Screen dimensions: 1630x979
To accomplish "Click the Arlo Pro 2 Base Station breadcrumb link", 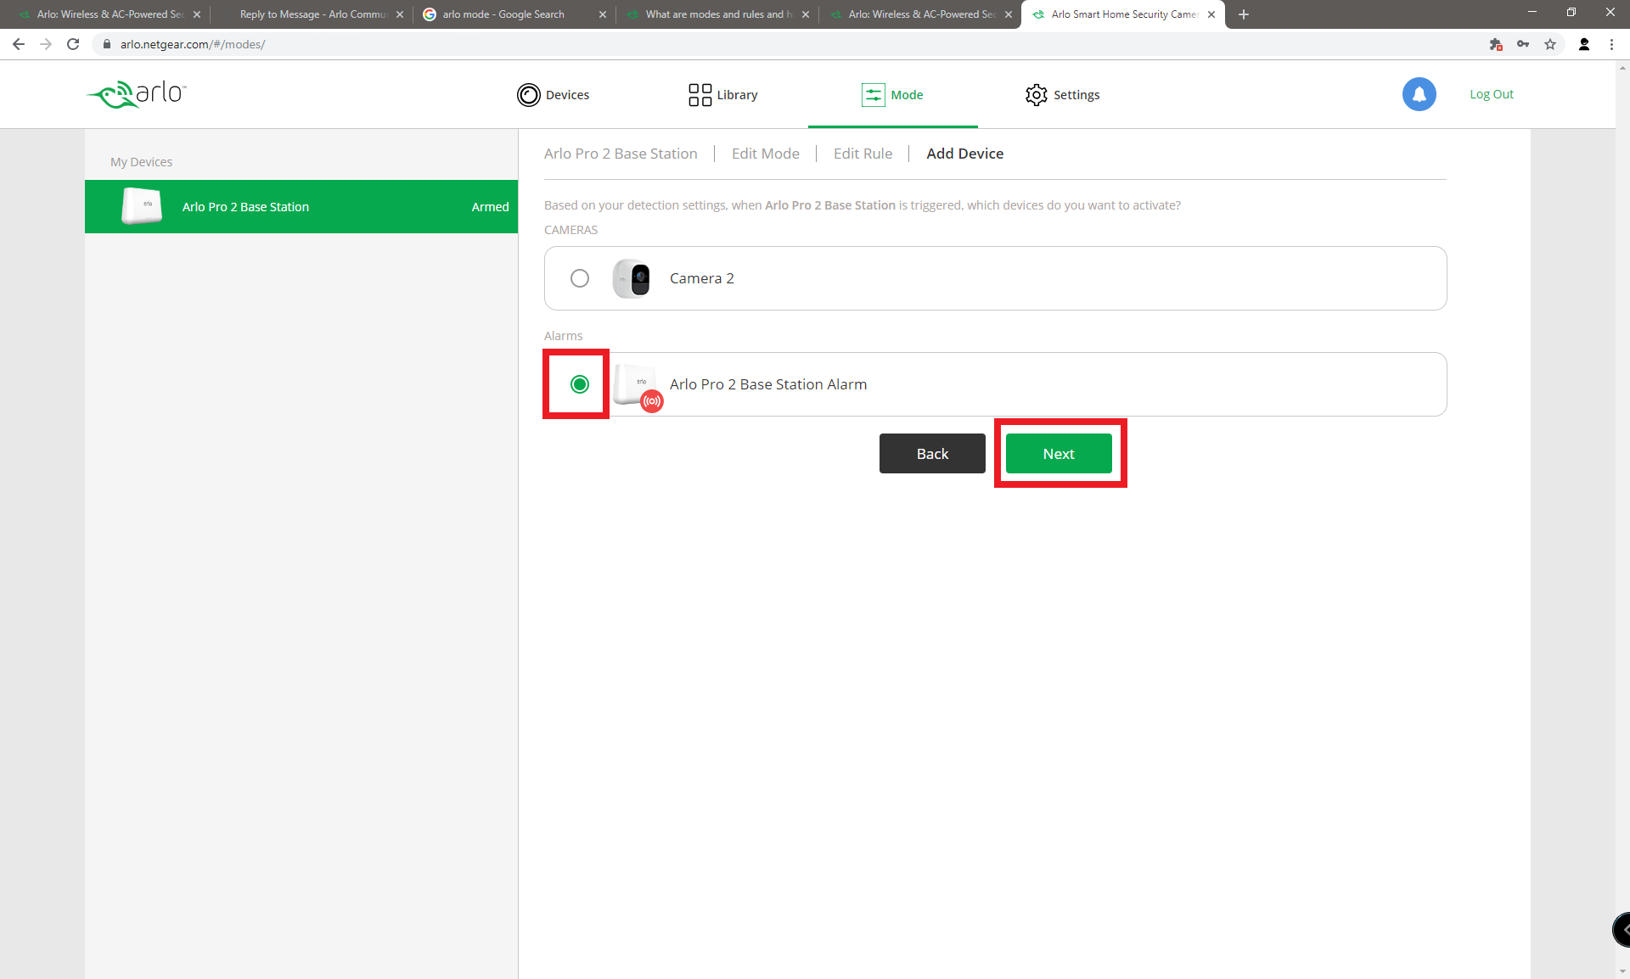I will coord(620,153).
